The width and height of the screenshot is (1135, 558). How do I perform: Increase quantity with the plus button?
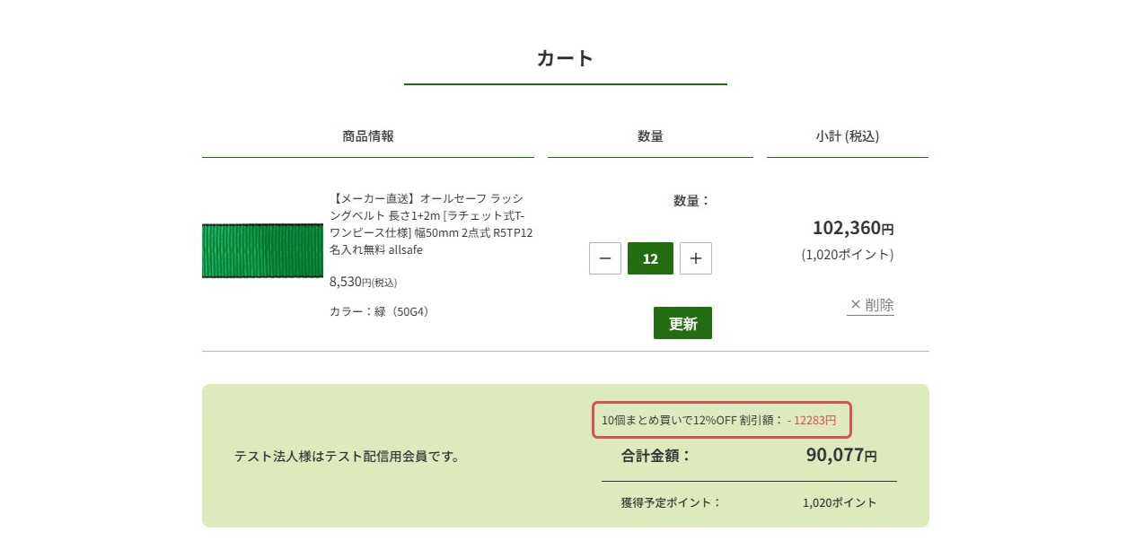click(696, 258)
